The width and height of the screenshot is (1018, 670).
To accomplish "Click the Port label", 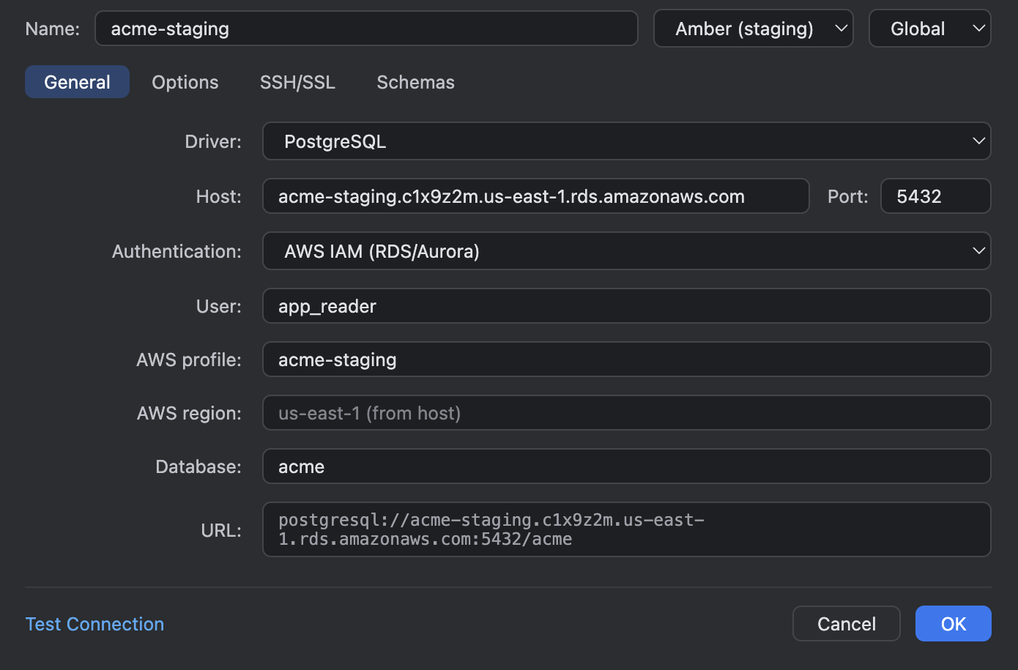I will [x=847, y=196].
